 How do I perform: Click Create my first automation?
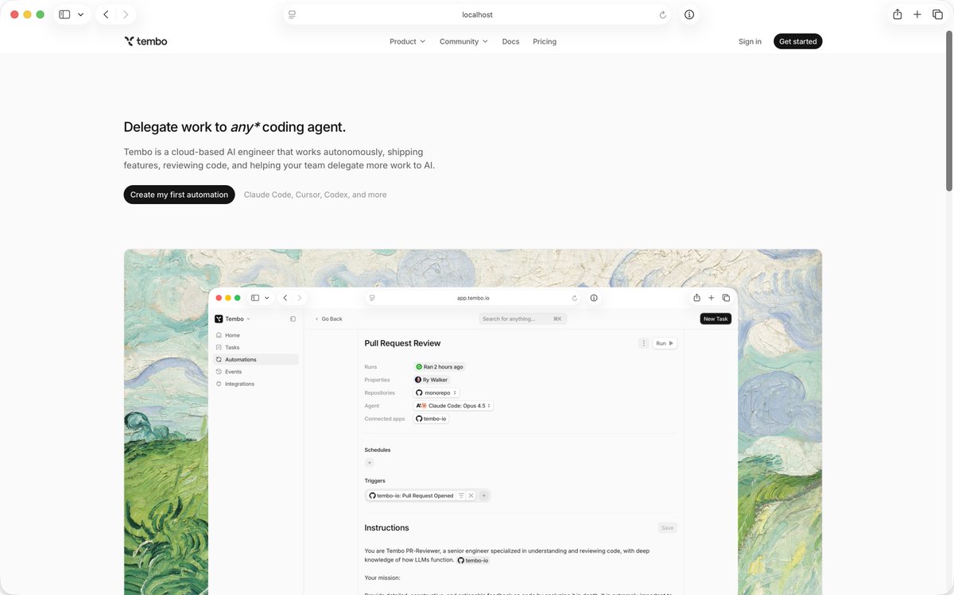click(x=179, y=195)
